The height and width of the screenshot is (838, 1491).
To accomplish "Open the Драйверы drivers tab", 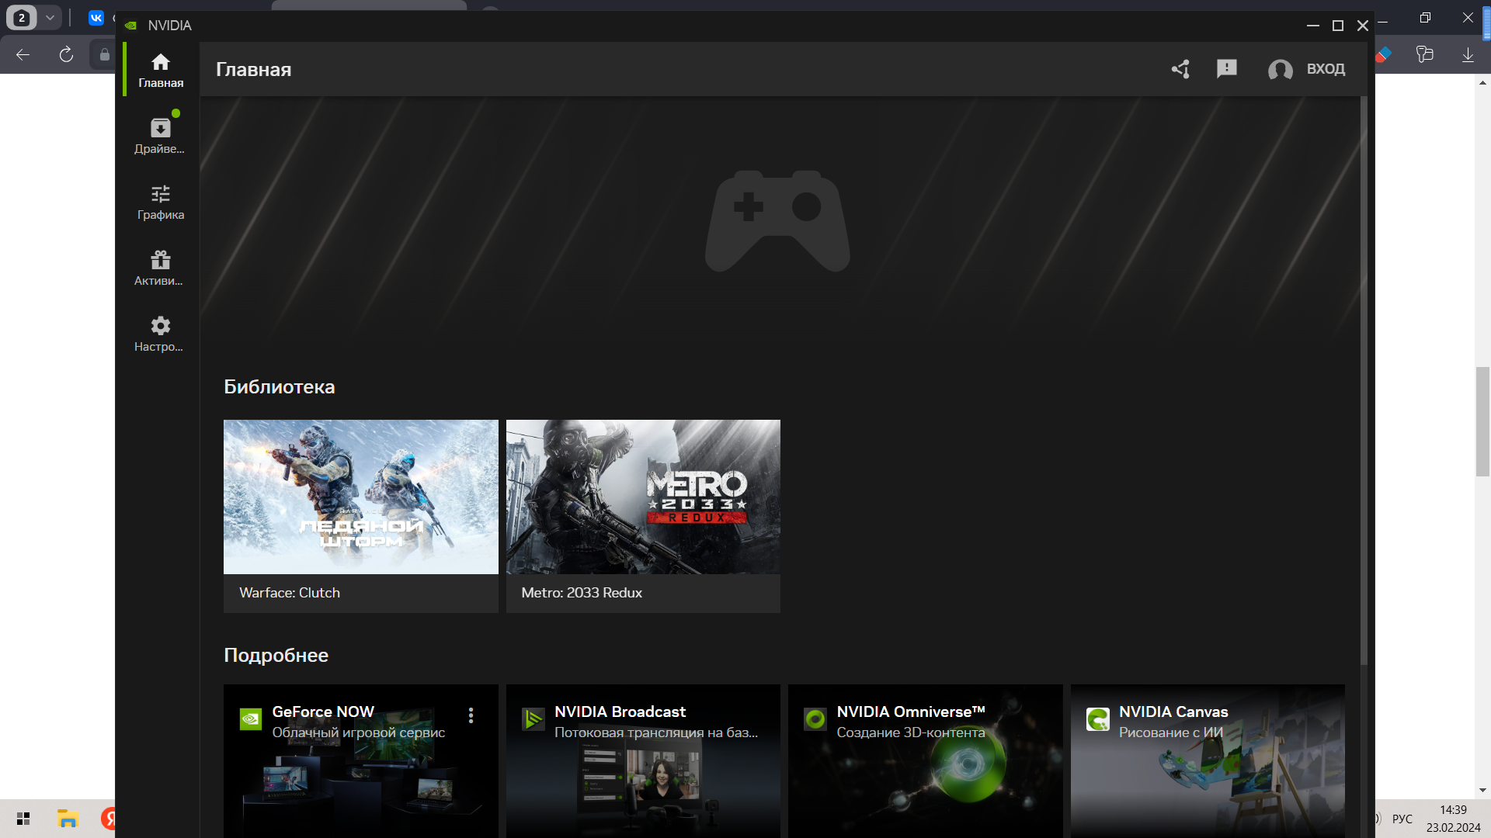I will [161, 136].
